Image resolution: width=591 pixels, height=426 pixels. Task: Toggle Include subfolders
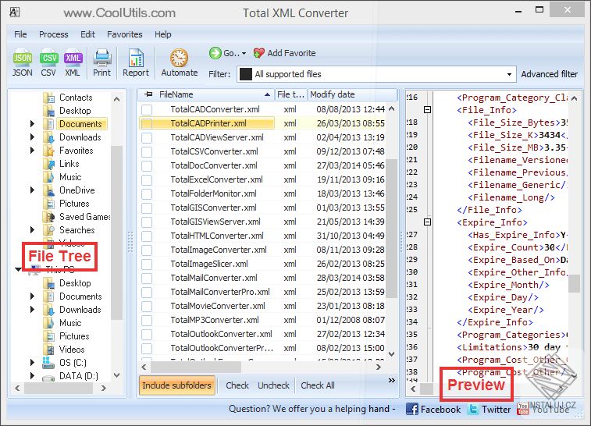[176, 385]
